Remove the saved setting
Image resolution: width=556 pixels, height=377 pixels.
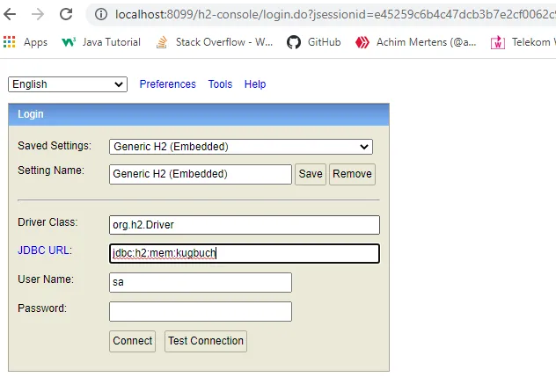pyautogui.click(x=352, y=174)
